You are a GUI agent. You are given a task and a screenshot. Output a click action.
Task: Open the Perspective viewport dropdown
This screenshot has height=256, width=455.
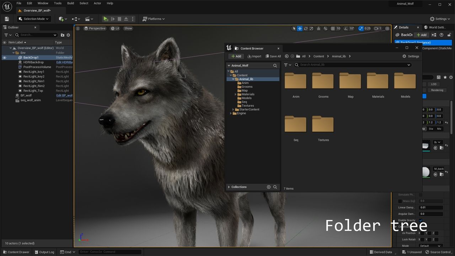pos(95,28)
